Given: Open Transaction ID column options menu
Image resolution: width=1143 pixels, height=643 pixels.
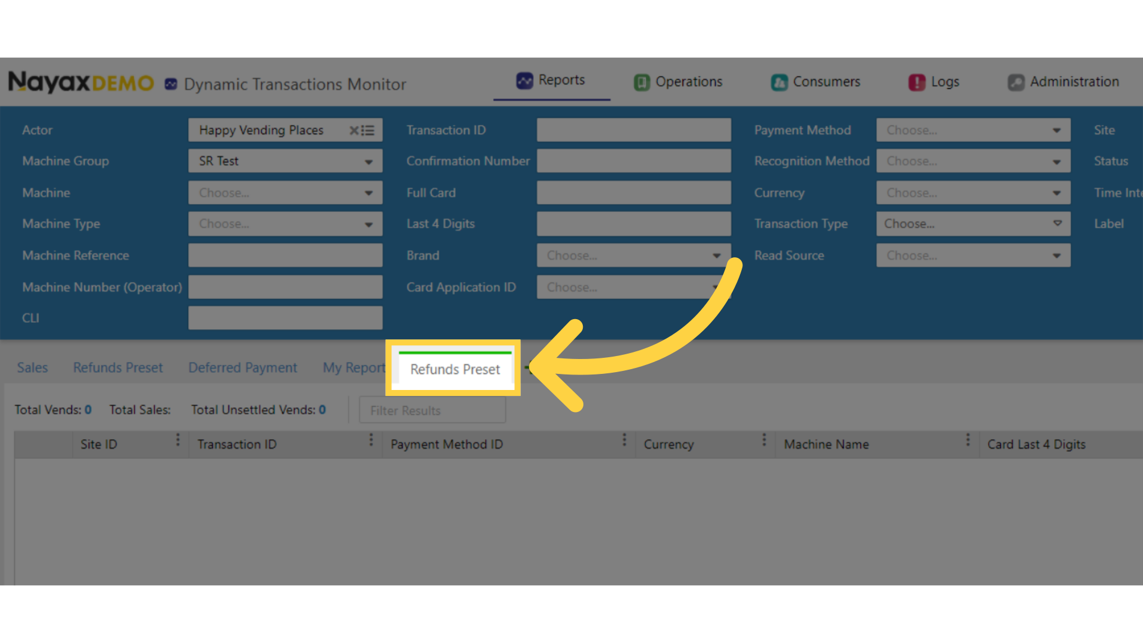Looking at the screenshot, I should 371,440.
